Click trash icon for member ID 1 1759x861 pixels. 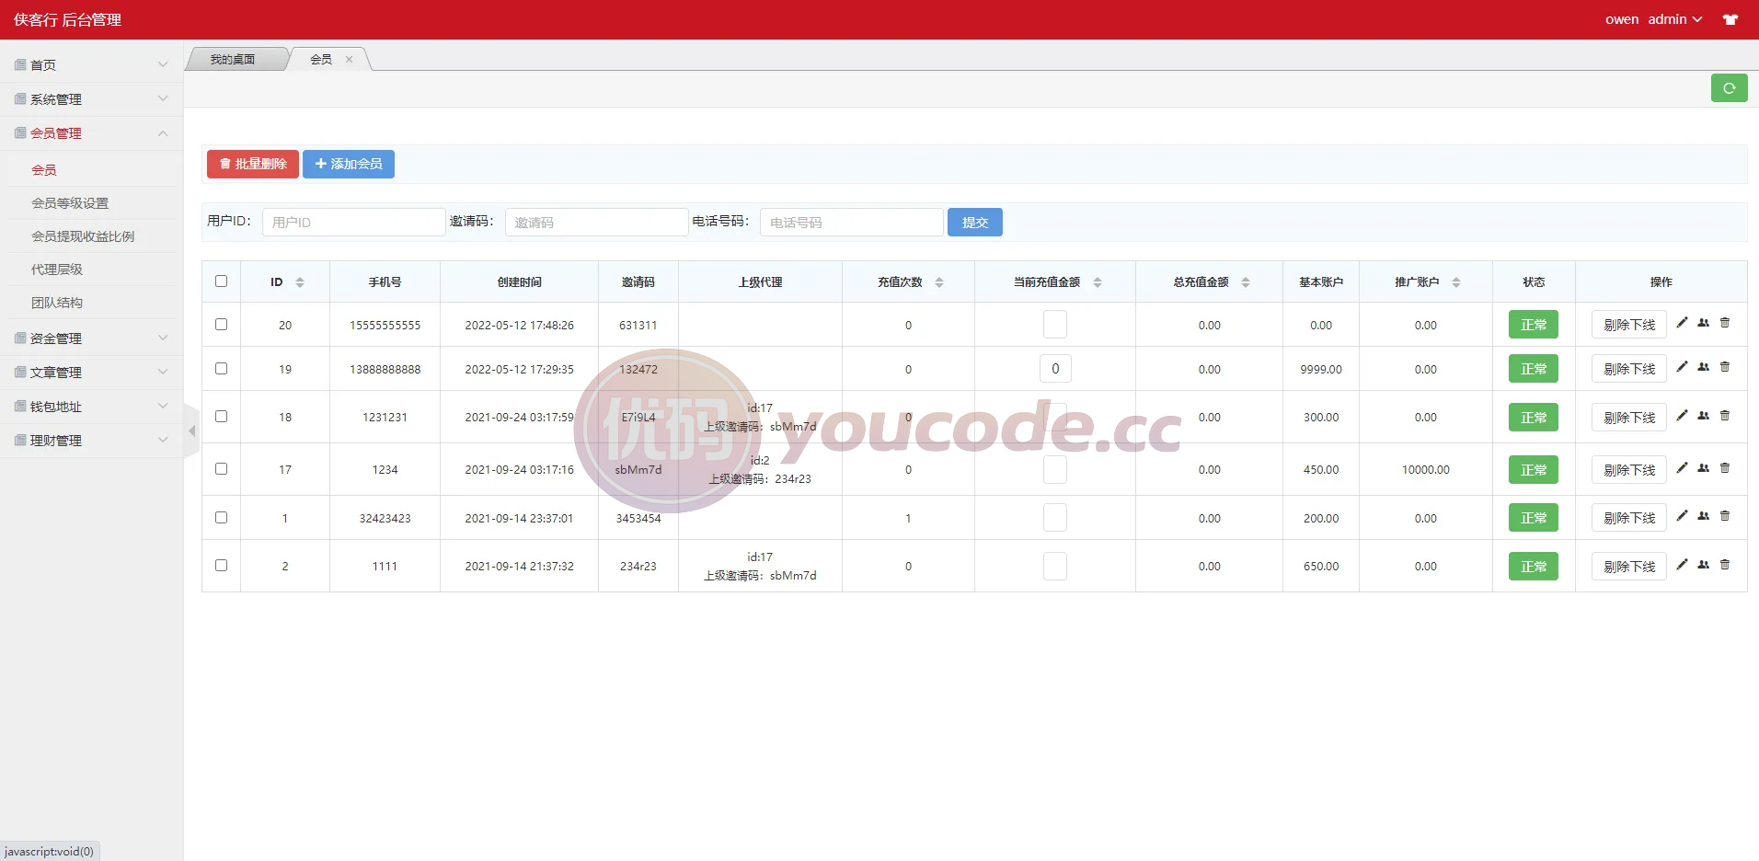click(1725, 516)
